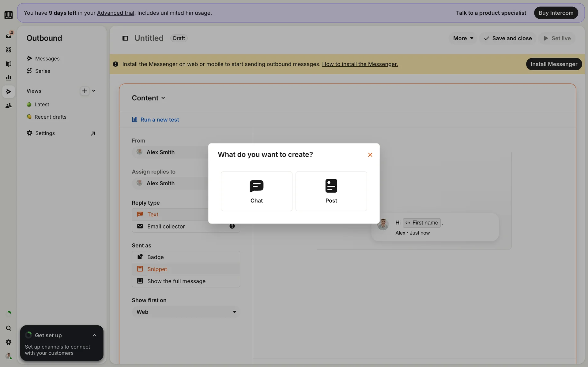Open Reports bar chart icon in rail

9,78
